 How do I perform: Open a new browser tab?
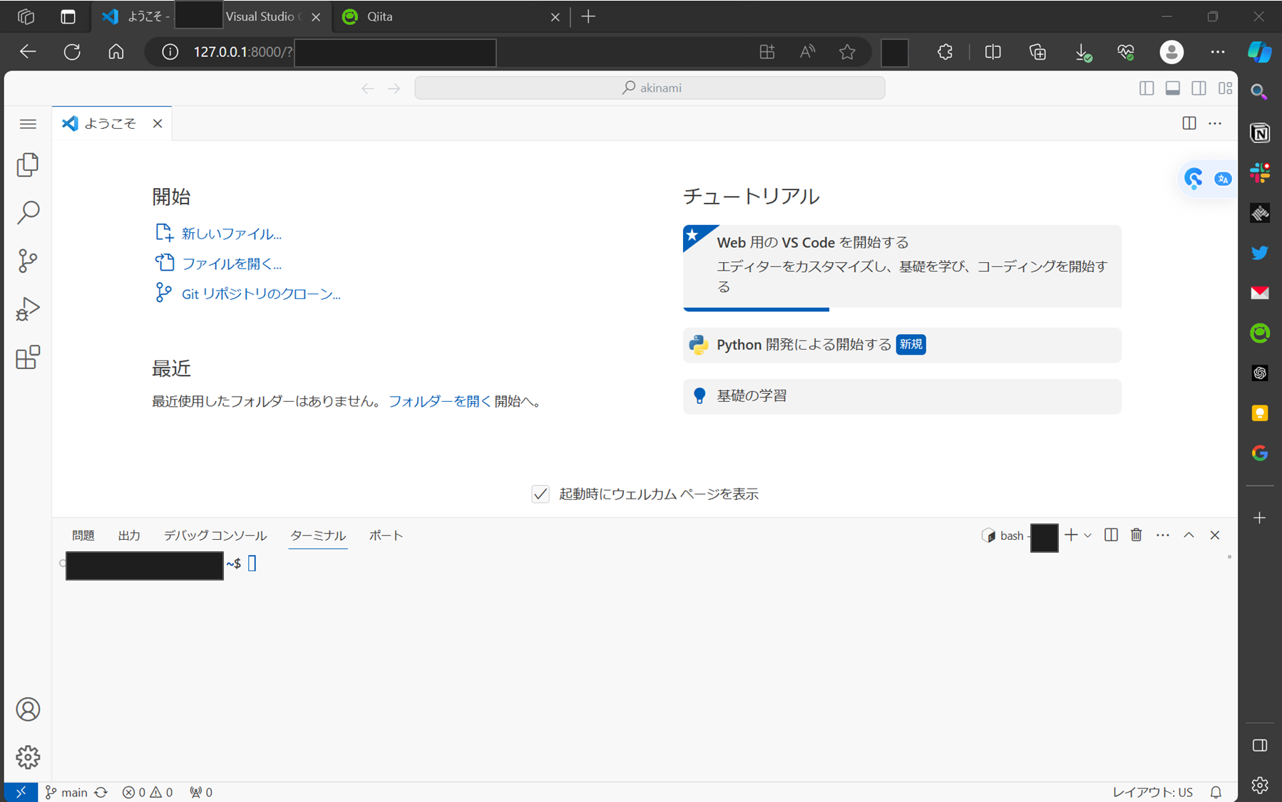pyautogui.click(x=588, y=16)
